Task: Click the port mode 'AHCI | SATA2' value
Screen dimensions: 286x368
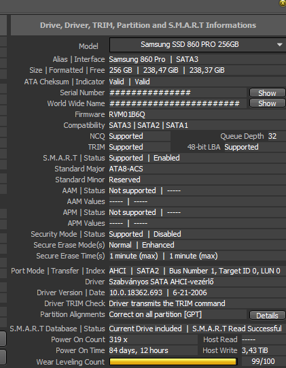Action: tap(134, 271)
